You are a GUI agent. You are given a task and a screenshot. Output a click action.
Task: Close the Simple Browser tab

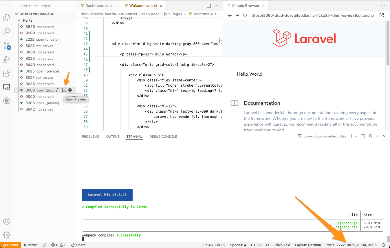coord(263,5)
